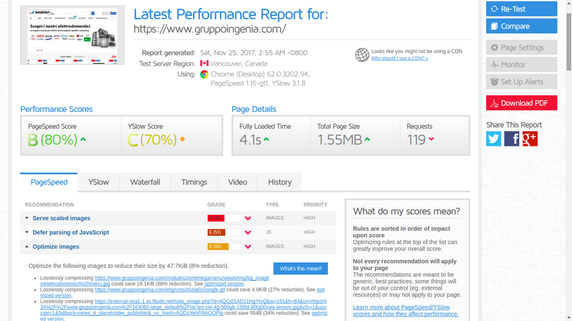This screenshot has width=572, height=321.
Task: Click the Chrome browser icon
Action: coord(204,74)
